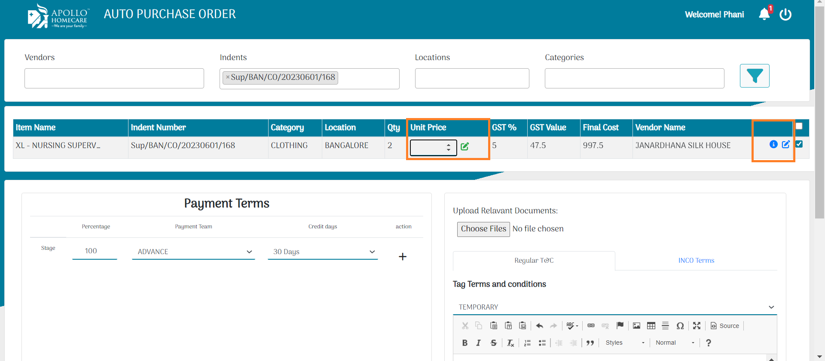Open the notifications bell

pyautogui.click(x=764, y=14)
